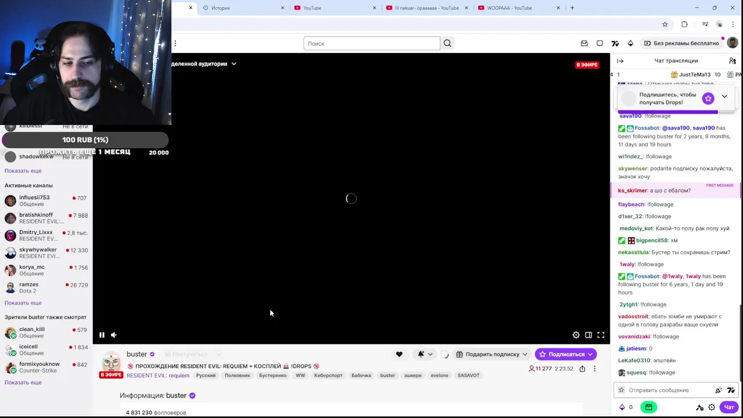Pause the stream playback
This screenshot has height=418, width=743.
tap(102, 335)
